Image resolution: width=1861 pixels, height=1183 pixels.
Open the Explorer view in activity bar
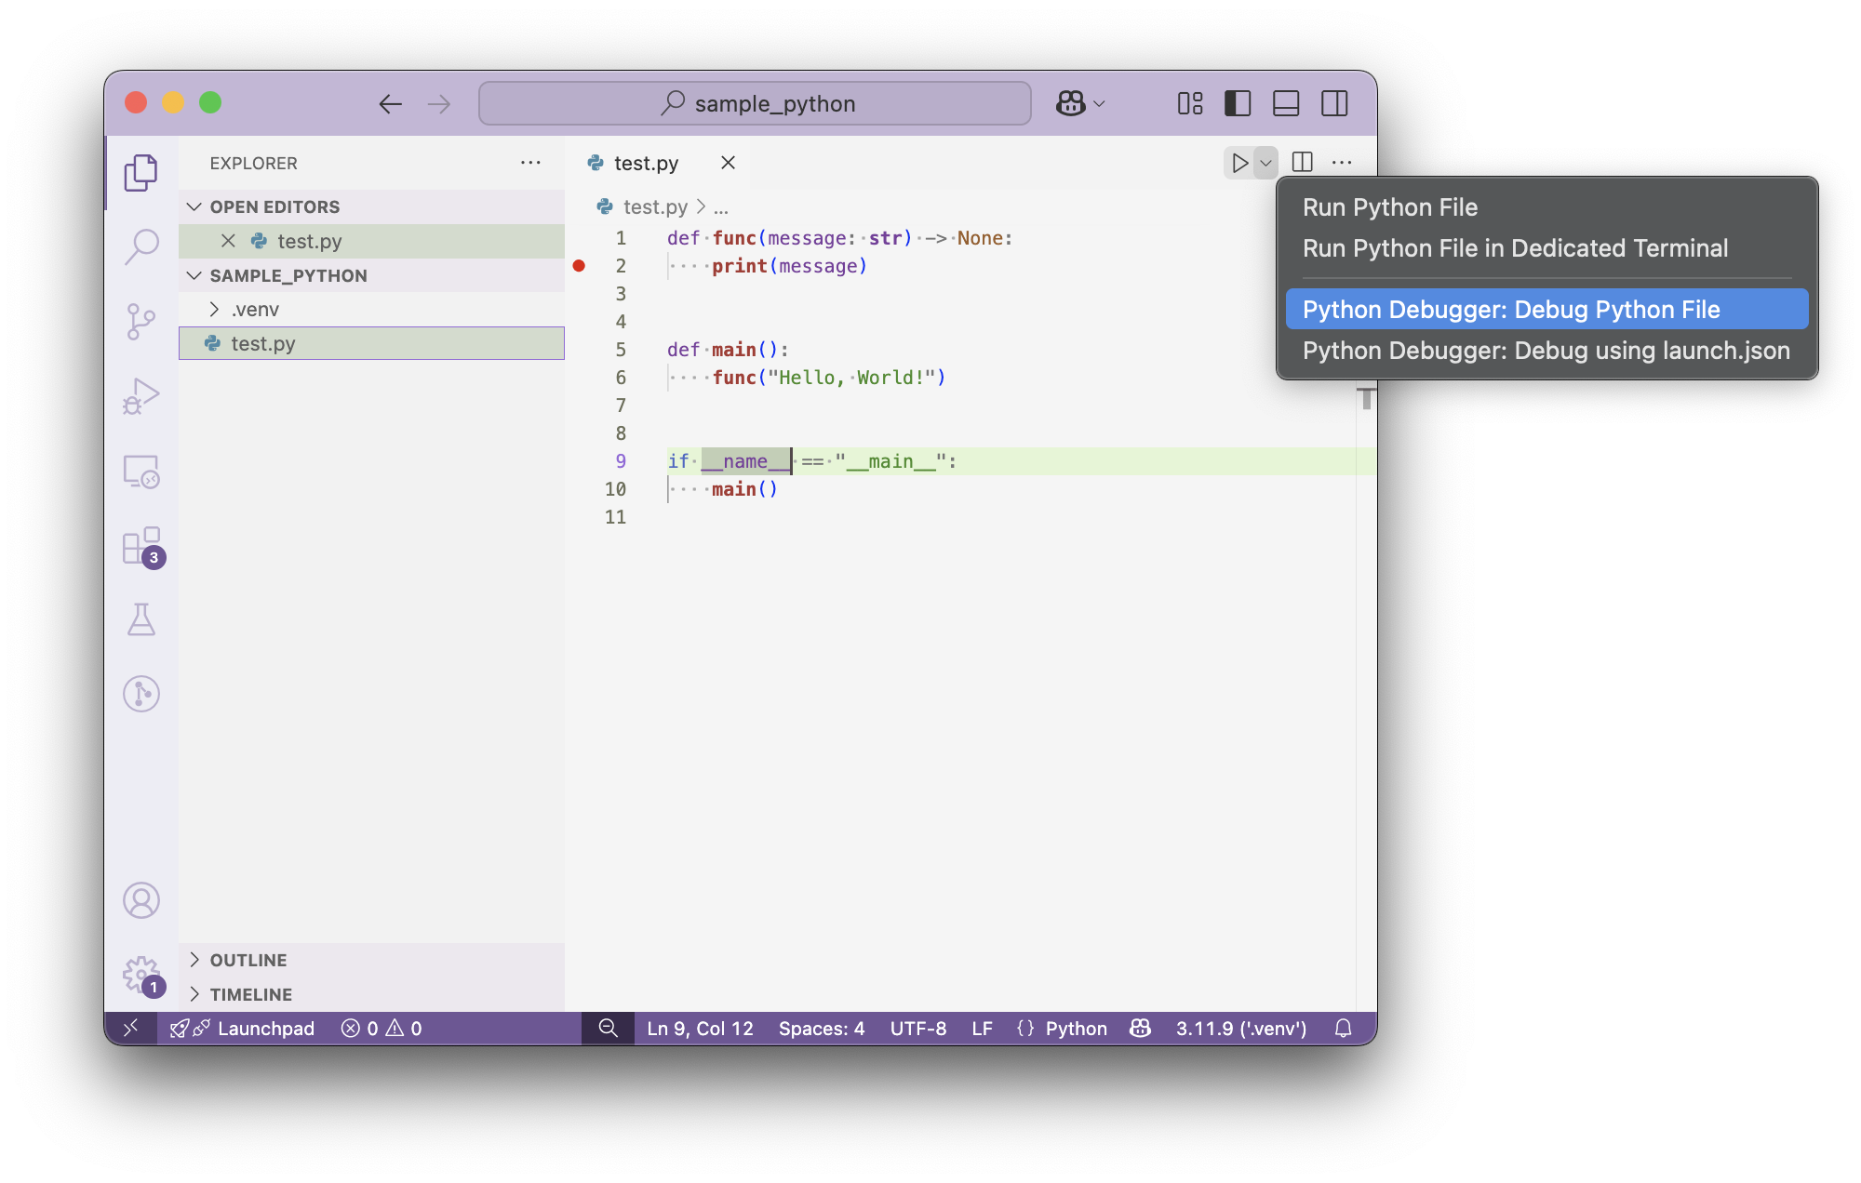click(141, 173)
